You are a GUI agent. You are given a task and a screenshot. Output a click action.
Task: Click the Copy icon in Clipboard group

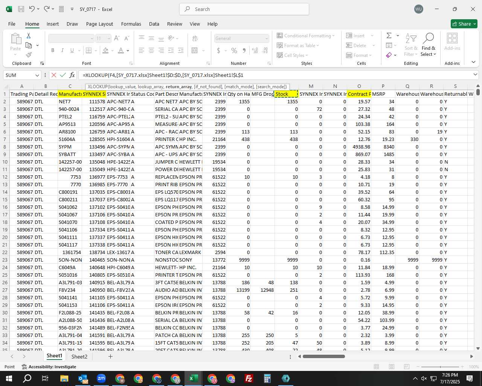tap(29, 45)
